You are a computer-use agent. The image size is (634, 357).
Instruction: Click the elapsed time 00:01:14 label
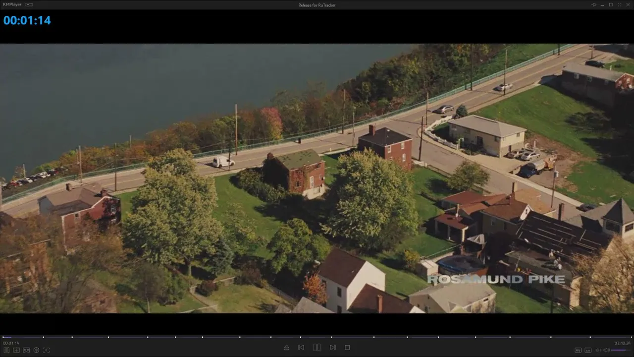[11, 343]
